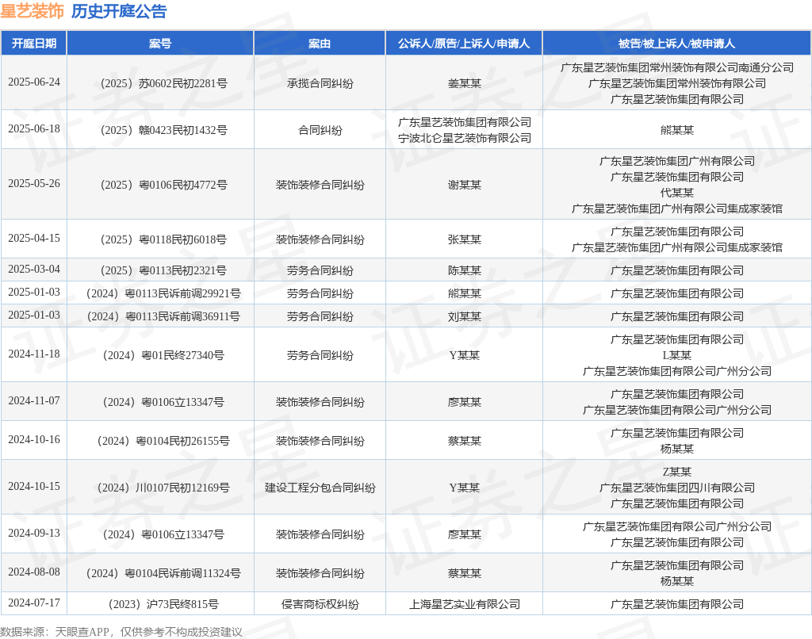Click plaintiff 谢某某
Viewport: 812px width, 639px height.
(464, 185)
